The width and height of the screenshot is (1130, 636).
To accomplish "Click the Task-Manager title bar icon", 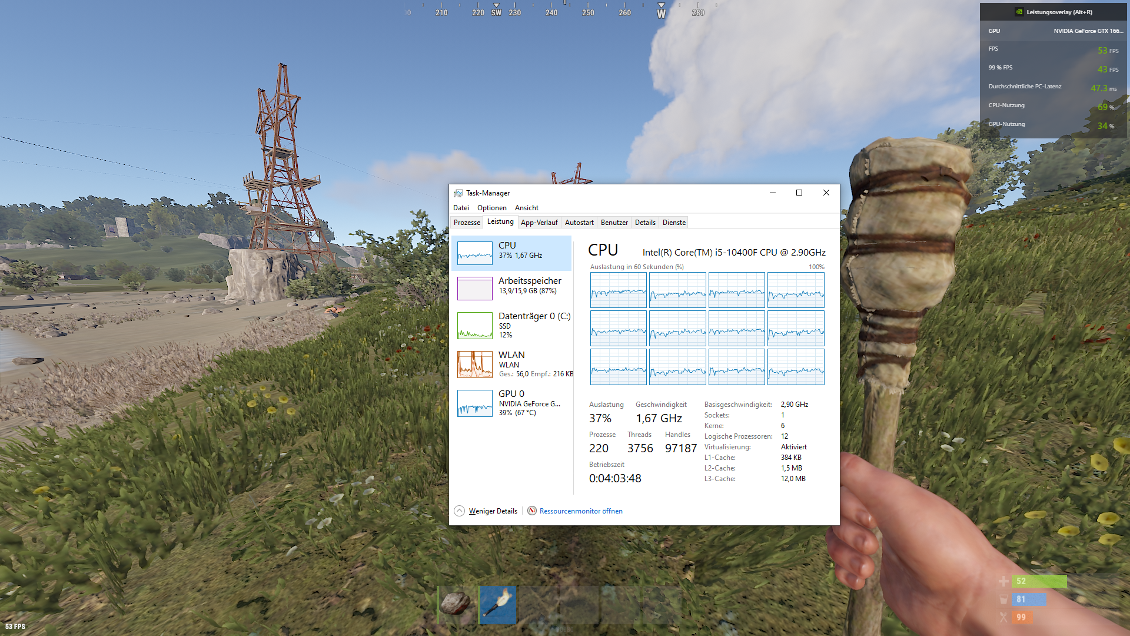I will [458, 193].
